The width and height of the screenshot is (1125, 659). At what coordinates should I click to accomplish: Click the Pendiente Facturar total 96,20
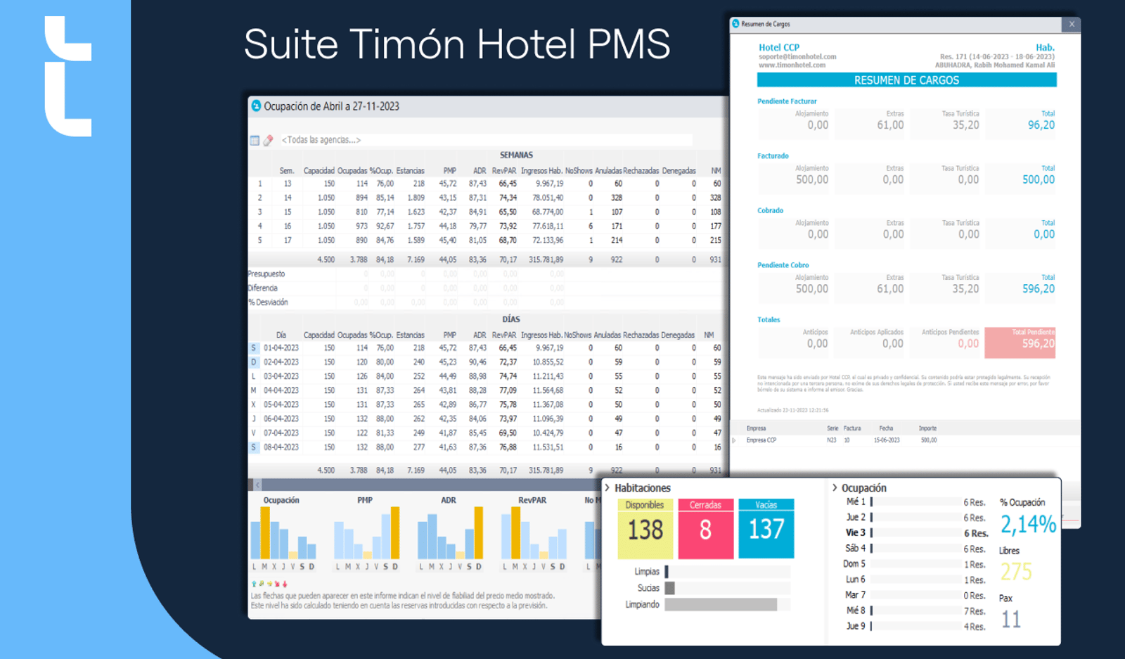tap(1041, 125)
